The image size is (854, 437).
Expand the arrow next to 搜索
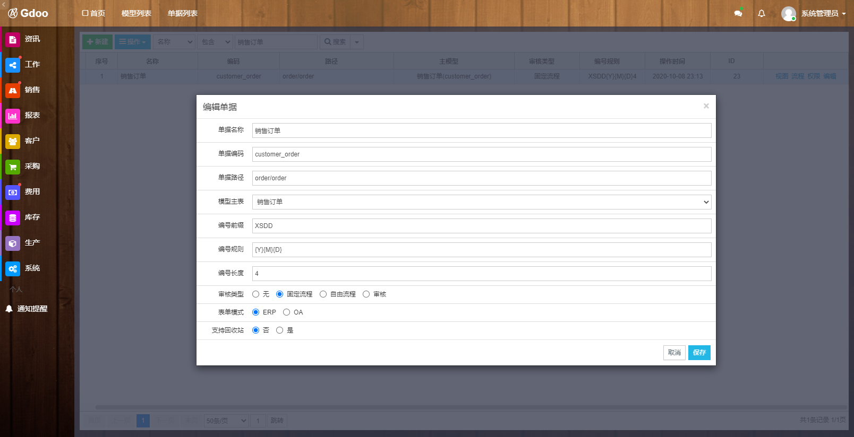click(x=357, y=42)
